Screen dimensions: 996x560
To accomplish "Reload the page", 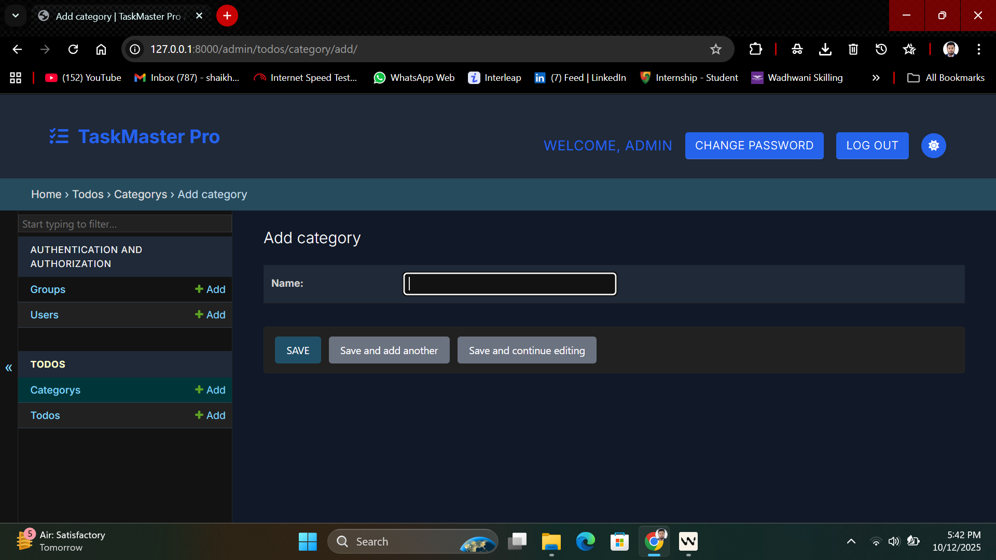I will (73, 49).
